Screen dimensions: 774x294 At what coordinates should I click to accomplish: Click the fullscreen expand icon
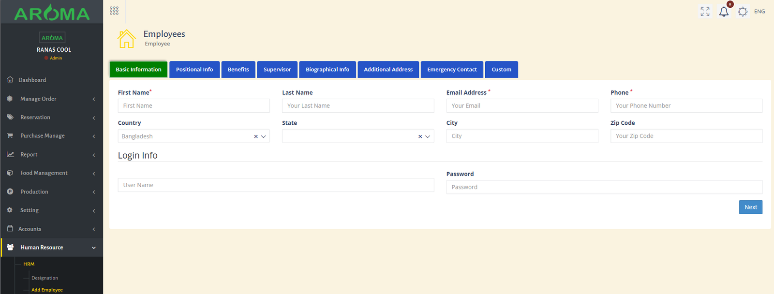click(x=705, y=12)
